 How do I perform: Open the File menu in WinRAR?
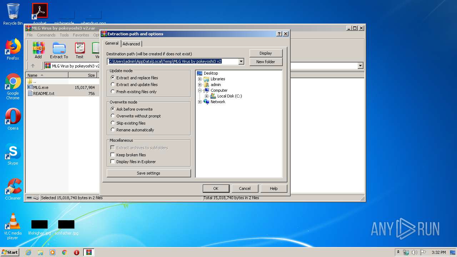click(x=30, y=35)
